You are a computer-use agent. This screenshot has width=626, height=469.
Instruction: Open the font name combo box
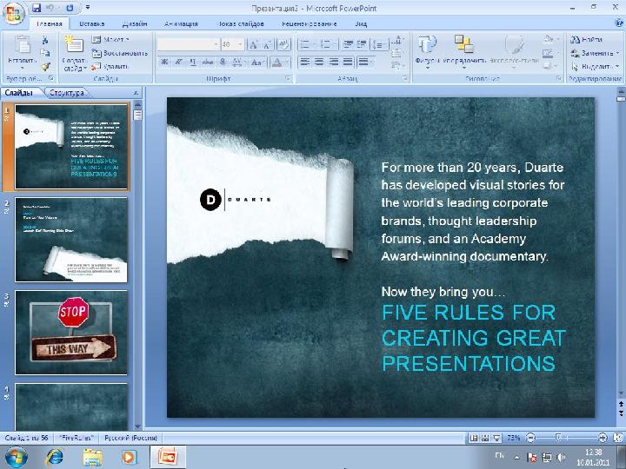coord(188,44)
